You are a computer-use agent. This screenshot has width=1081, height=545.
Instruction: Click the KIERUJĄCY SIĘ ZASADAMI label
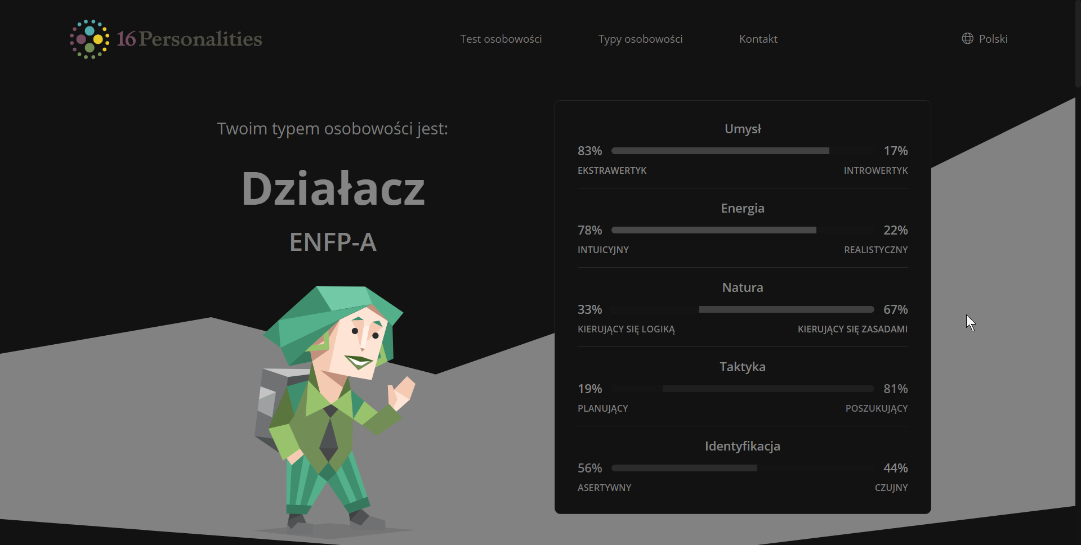(x=852, y=329)
